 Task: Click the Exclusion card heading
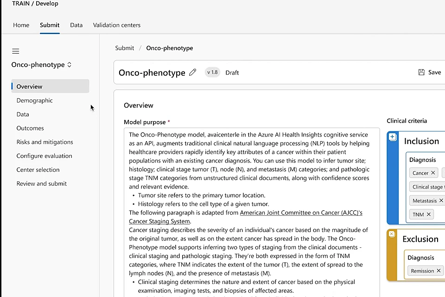420,239
